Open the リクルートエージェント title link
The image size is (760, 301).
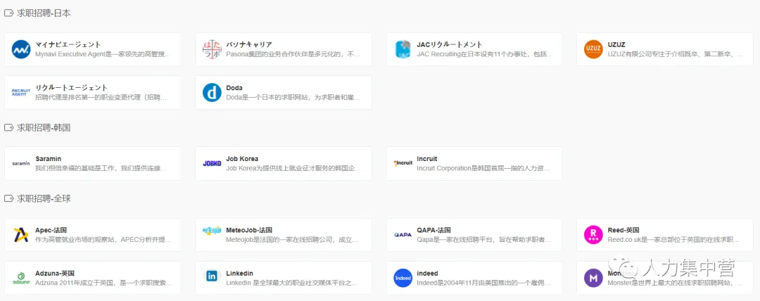(72, 88)
